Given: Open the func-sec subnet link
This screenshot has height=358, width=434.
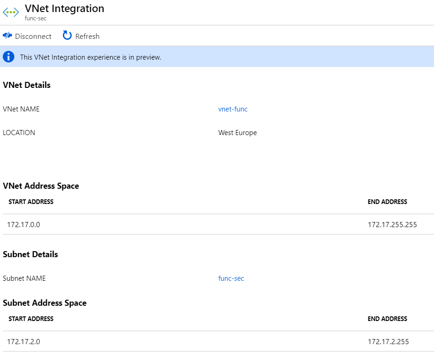Looking at the screenshot, I should [231, 278].
